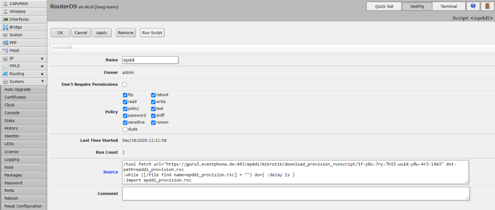Open the CAPsMAN antenna icon entry

5,4
